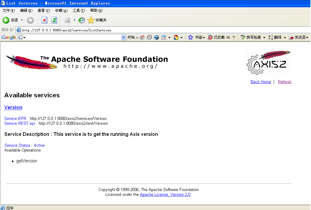Click the grey Forward arrow button
Image resolution: width=311 pixels, height=210 pixels.
(30, 20)
